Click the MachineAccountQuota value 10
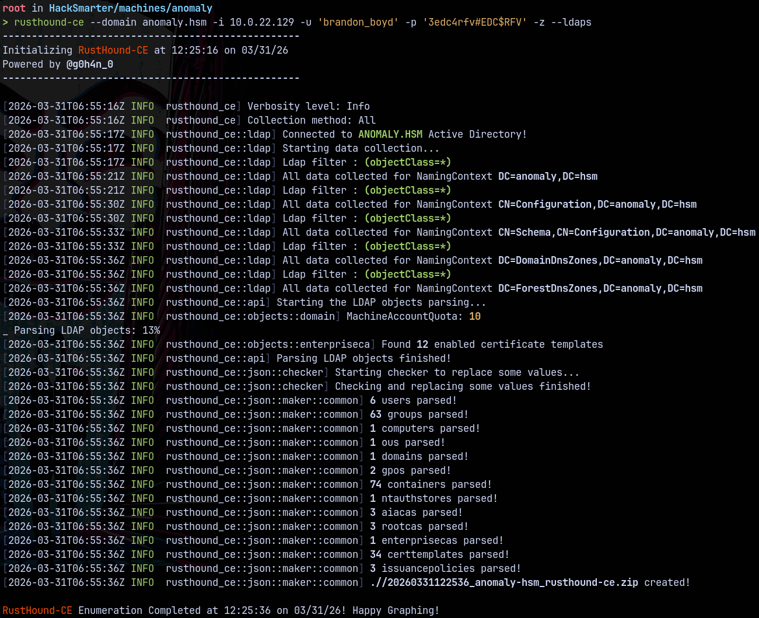 (475, 316)
